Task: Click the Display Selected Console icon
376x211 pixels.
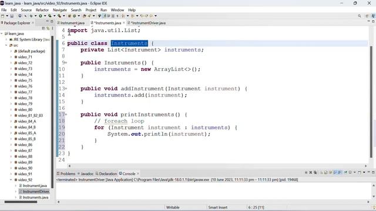Action: click(x=350, y=172)
